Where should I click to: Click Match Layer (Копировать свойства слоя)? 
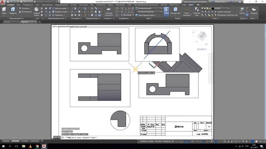point(226,15)
